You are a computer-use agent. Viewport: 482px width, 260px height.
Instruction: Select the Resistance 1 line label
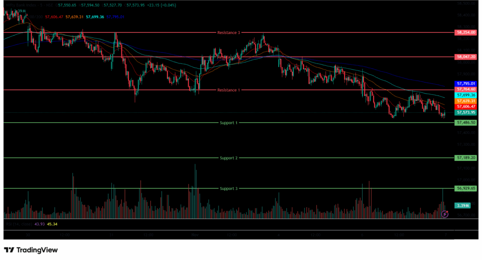click(228, 90)
